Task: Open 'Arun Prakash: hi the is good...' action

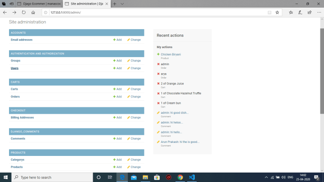Action: coord(180,142)
